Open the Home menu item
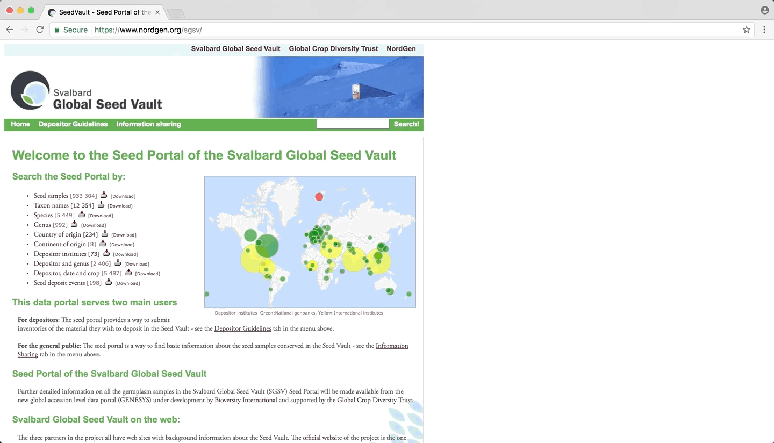774x443 pixels. 20,124
